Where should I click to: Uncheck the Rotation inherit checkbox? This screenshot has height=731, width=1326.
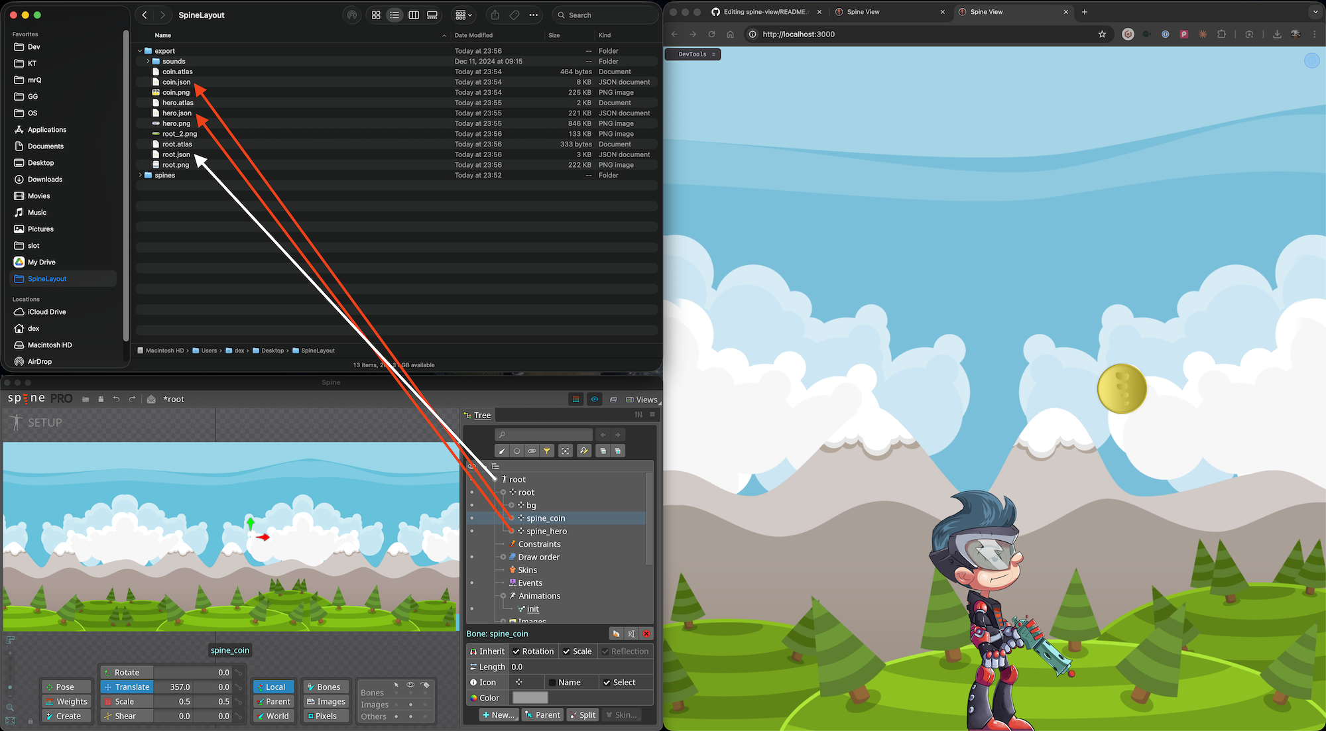516,651
